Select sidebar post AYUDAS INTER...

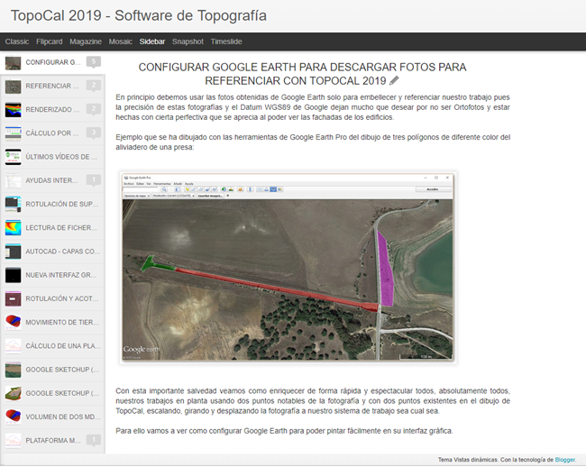click(52, 180)
